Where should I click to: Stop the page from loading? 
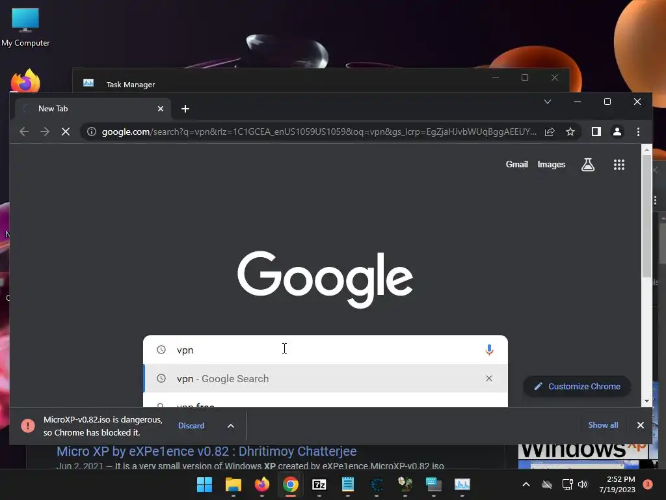[x=66, y=132]
